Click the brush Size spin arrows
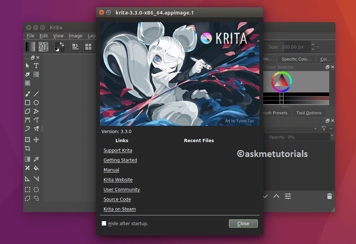The height and width of the screenshot is (244, 356). tap(313, 47)
